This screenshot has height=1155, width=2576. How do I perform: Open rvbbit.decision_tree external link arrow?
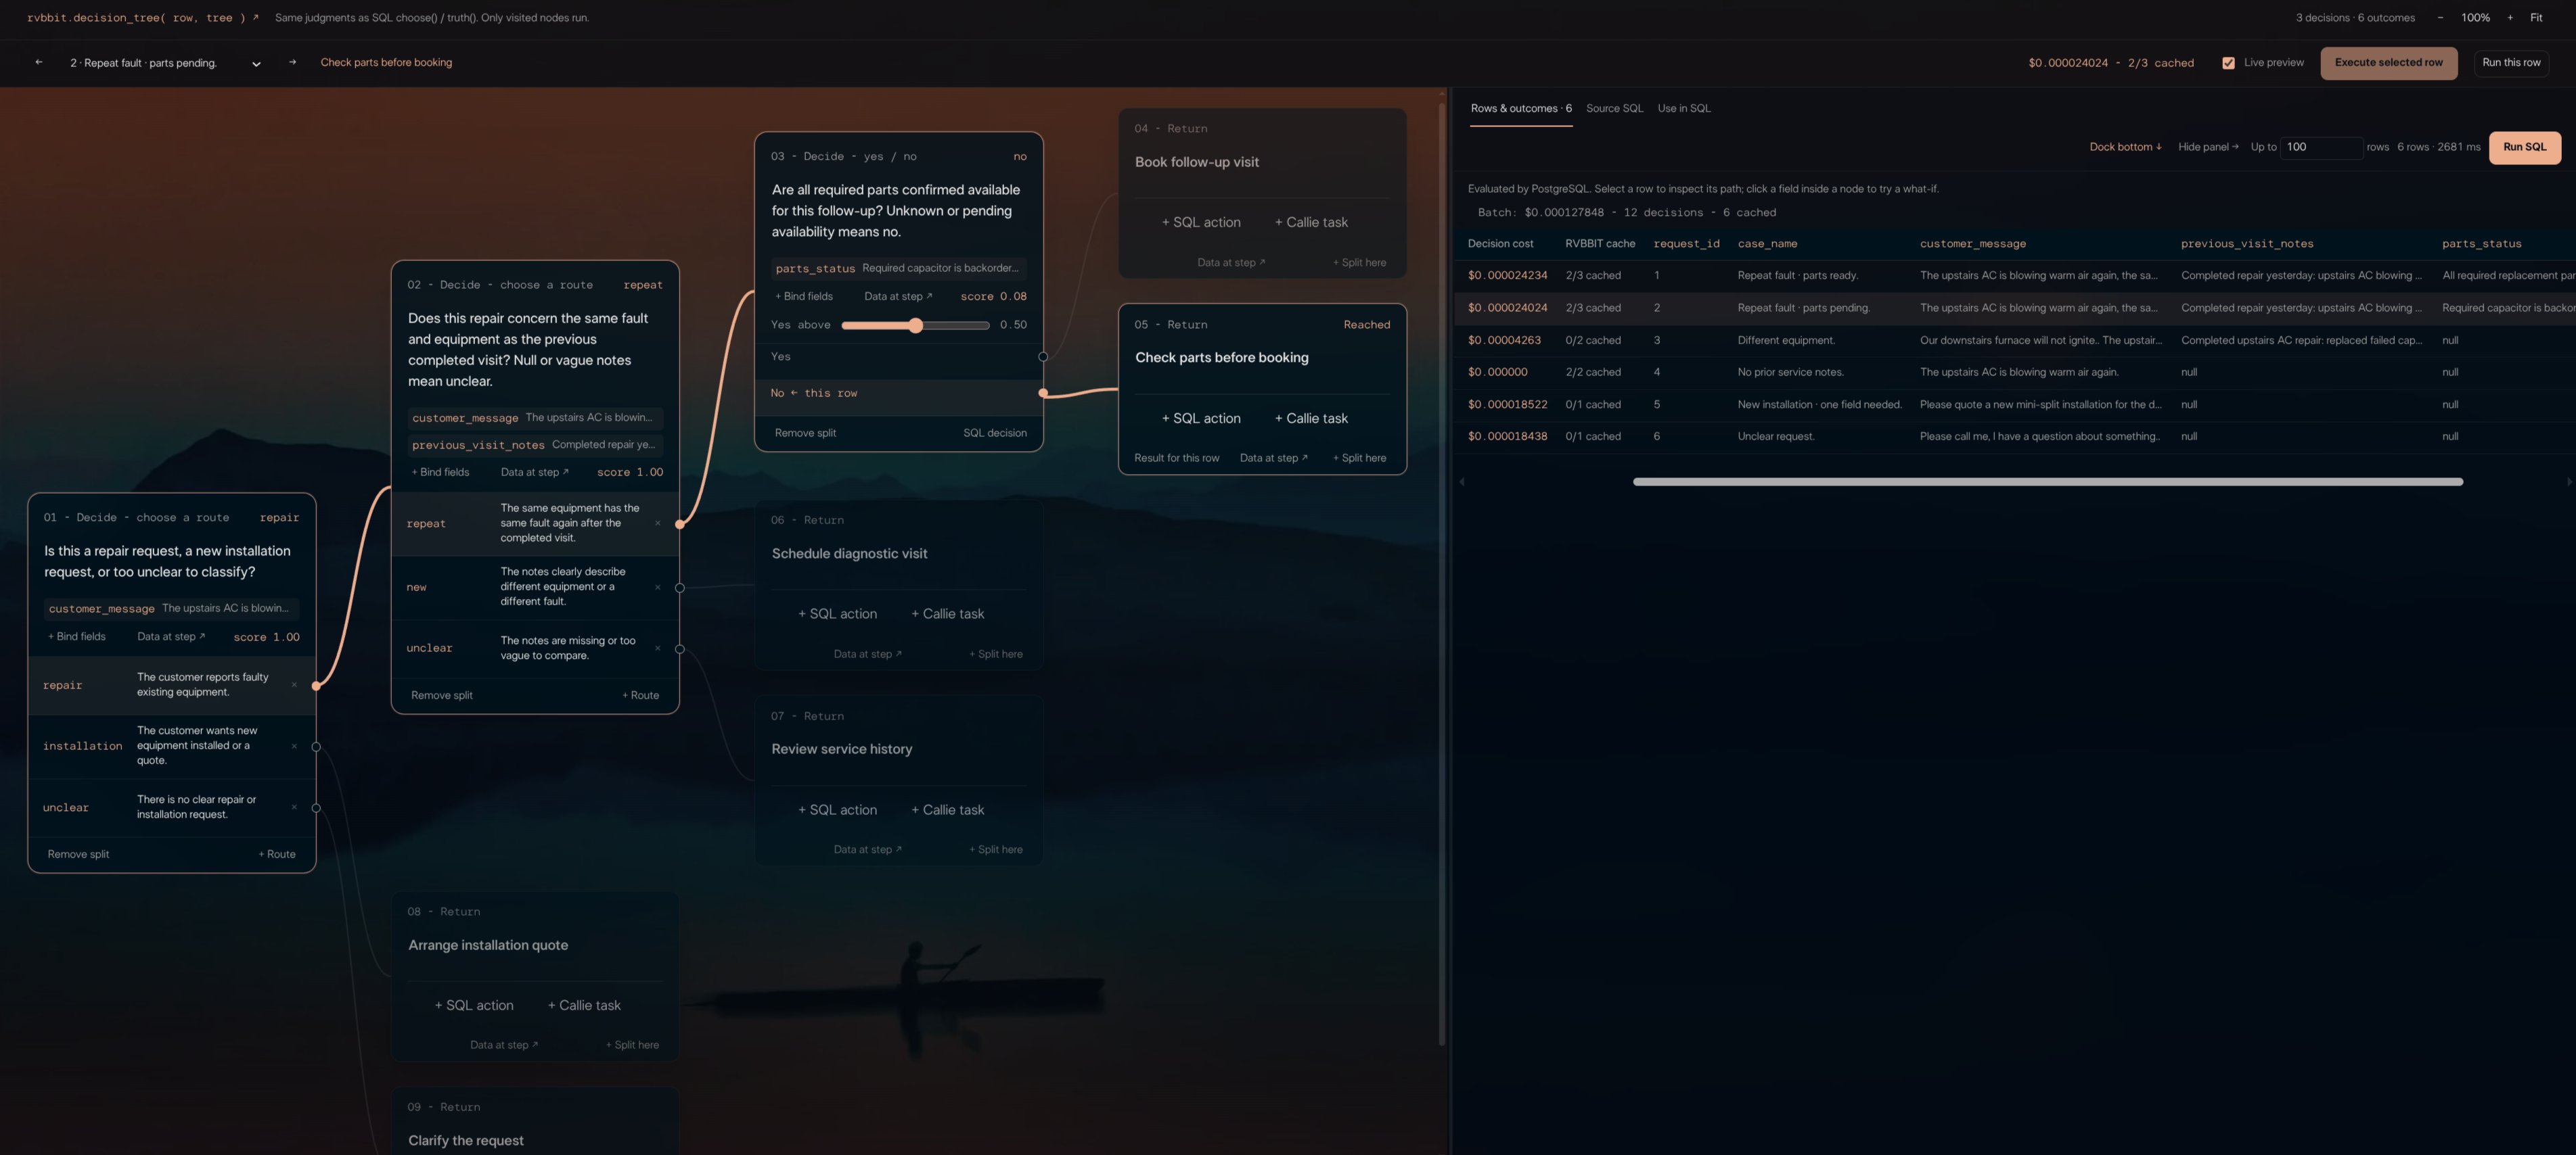point(255,17)
